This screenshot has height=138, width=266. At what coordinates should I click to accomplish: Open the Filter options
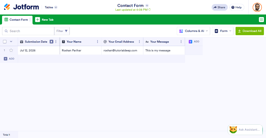point(62,31)
